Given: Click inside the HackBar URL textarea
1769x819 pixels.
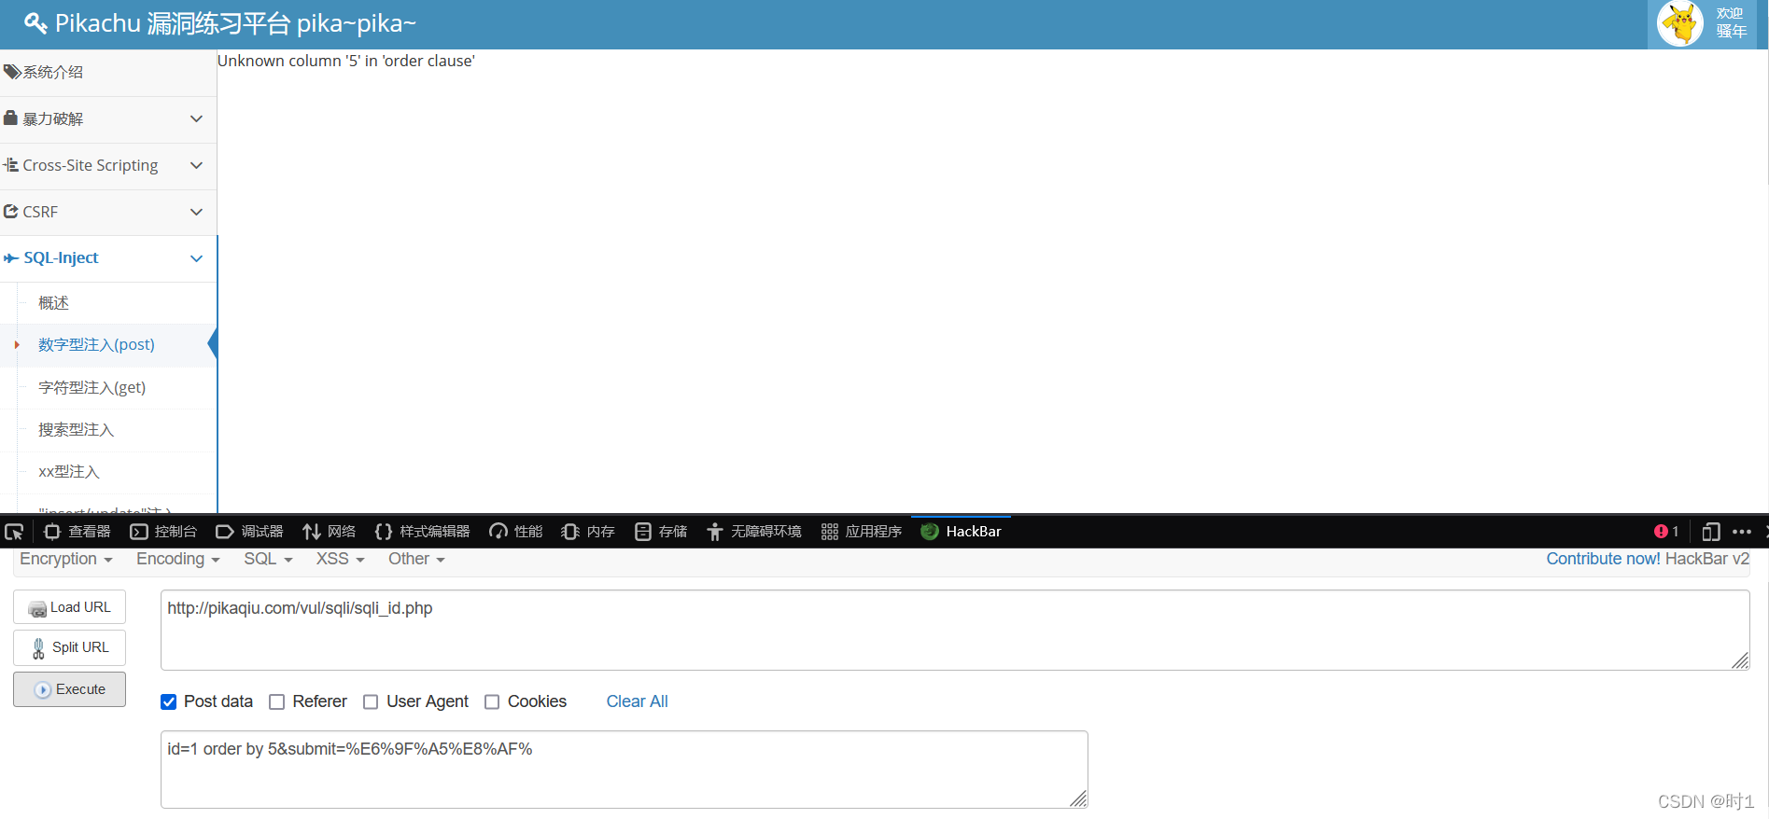Looking at the screenshot, I should 955,630.
